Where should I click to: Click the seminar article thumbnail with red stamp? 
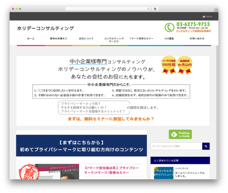pos(49,172)
